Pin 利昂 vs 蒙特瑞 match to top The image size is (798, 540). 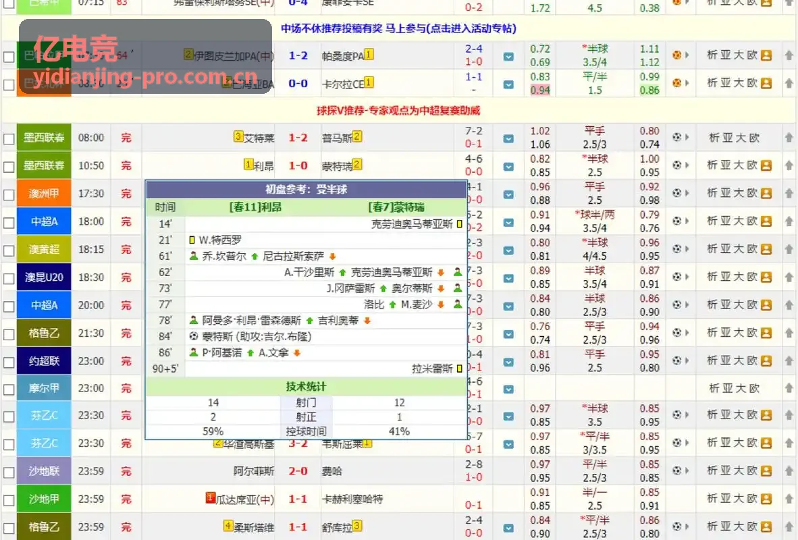click(x=789, y=165)
